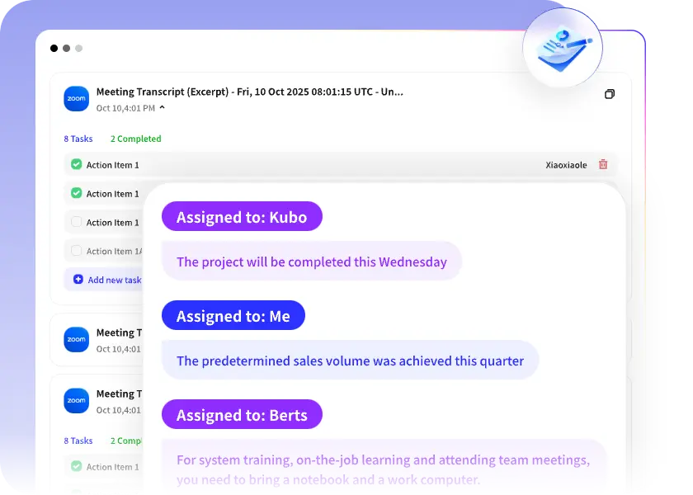Uncheck the Action Item 1 assigned to Xiaoxiaole
Viewport: 693px width, 495px height.
click(x=77, y=165)
